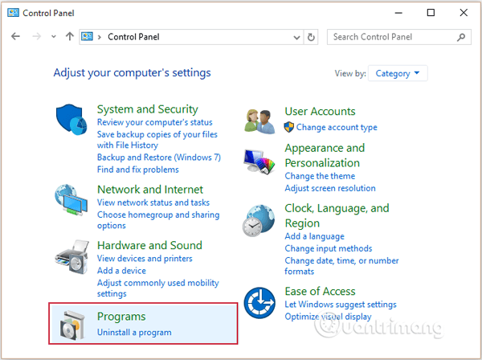
Task: Click the Control Panel title bar icon
Action: (13, 13)
